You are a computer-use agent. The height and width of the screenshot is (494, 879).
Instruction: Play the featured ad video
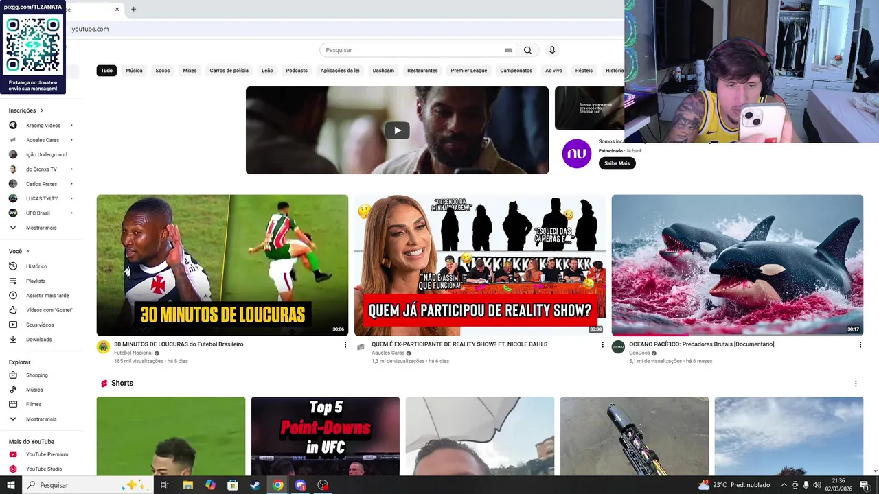point(397,130)
